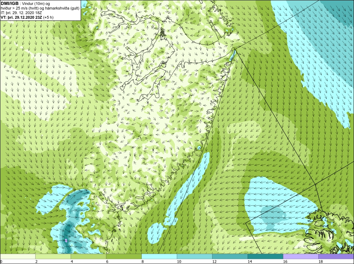Click the 12–14 m/s darker teal legend swatch
This screenshot has height=264, width=354.
[230, 257]
